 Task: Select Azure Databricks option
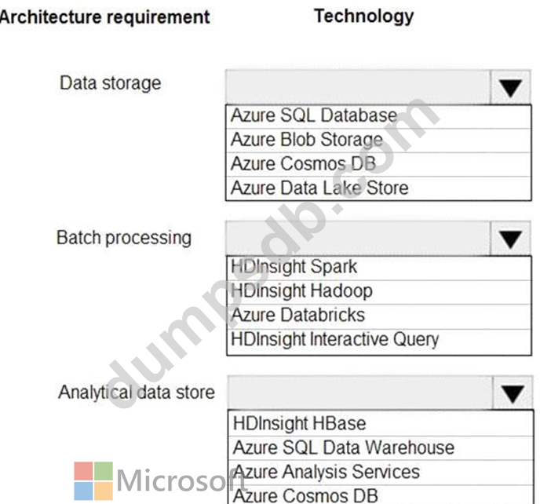[x=298, y=316]
